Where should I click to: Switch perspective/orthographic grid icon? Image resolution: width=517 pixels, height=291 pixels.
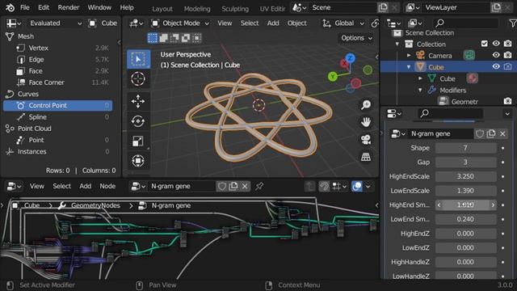pos(366,157)
